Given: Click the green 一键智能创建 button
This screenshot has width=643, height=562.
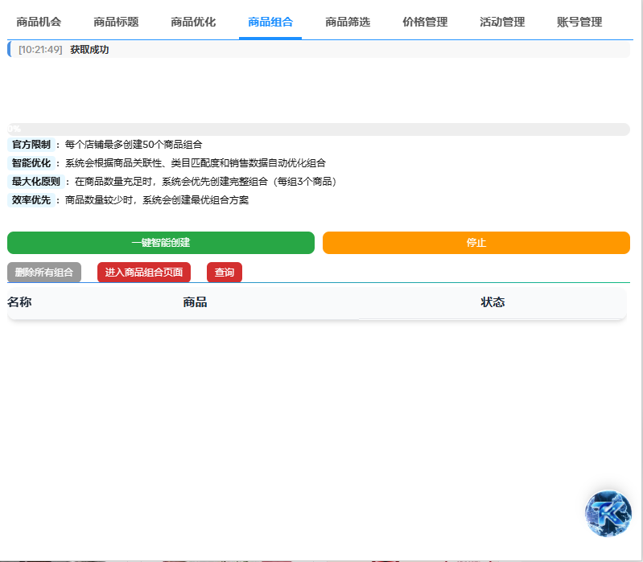Looking at the screenshot, I should click(x=161, y=243).
